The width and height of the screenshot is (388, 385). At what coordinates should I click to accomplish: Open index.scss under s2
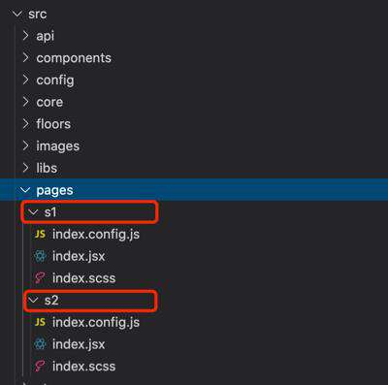click(83, 367)
